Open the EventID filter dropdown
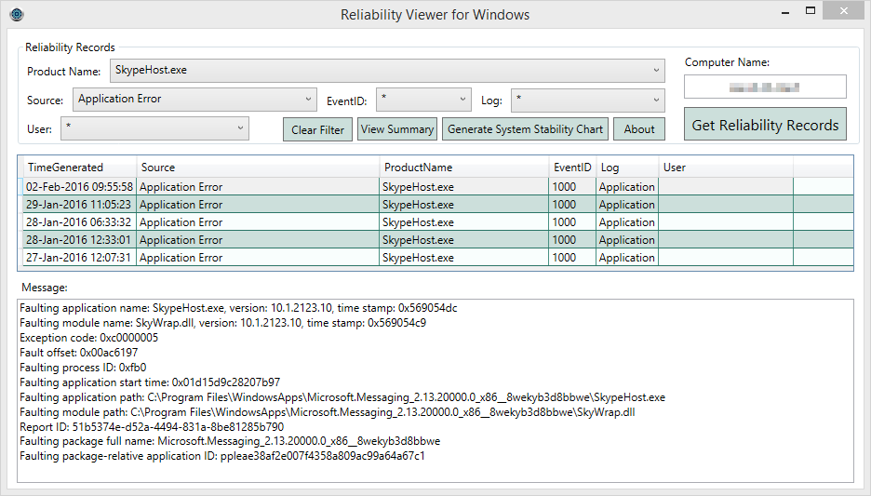 [x=423, y=100]
